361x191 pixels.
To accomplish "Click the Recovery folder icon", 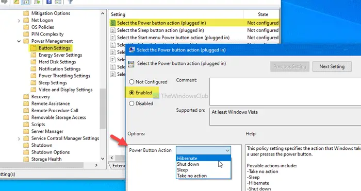I will click(x=26, y=97).
